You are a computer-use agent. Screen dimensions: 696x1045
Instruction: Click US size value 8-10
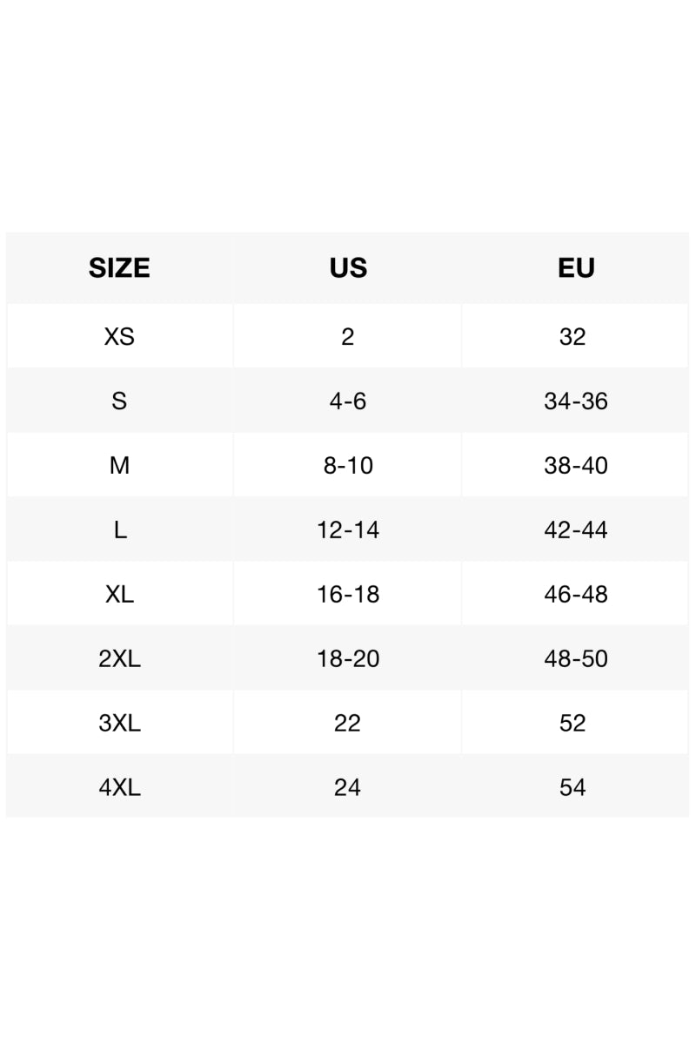point(348,465)
